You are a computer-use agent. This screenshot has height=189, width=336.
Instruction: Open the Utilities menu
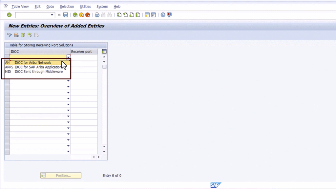coord(85,6)
